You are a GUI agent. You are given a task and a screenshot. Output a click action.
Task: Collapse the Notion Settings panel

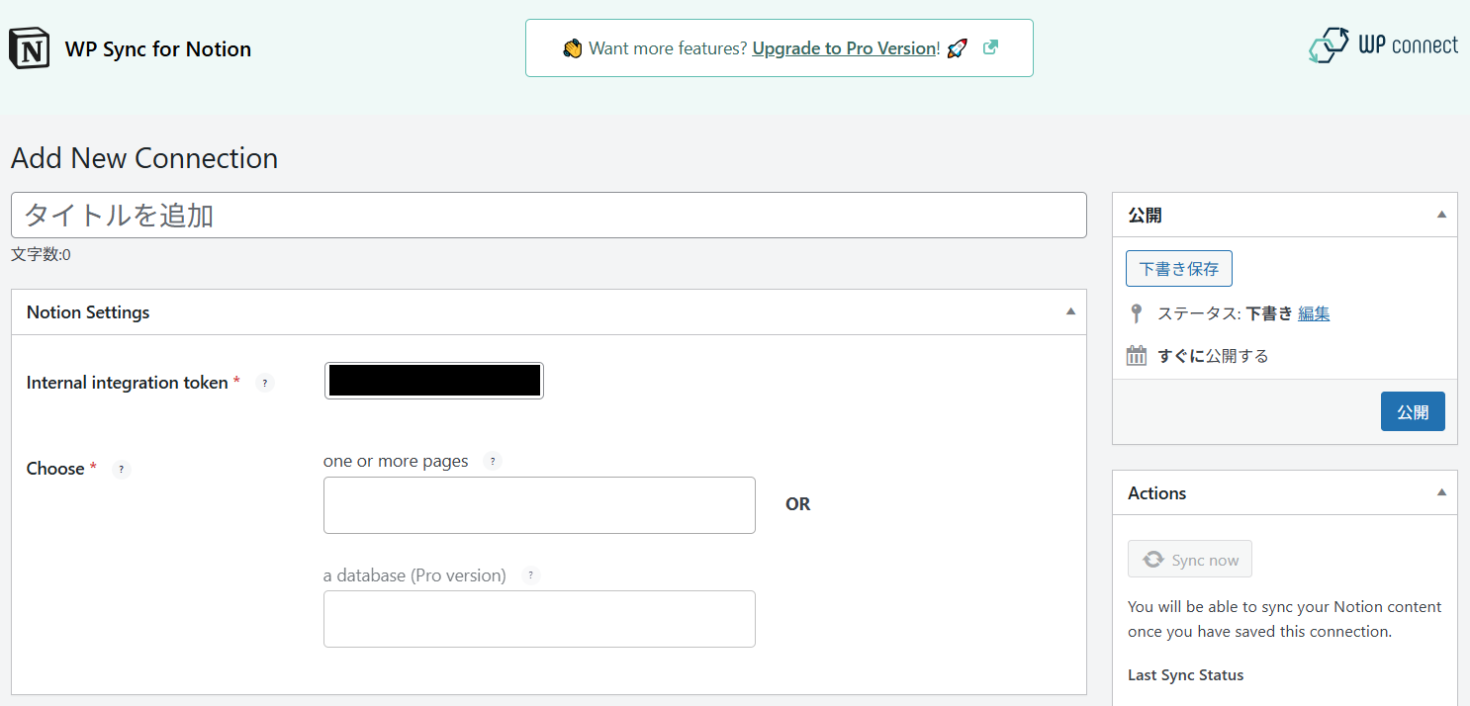pyautogui.click(x=1069, y=311)
